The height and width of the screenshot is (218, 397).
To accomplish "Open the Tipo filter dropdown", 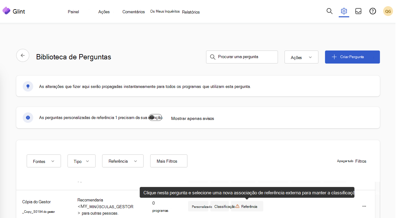I will (81, 161).
